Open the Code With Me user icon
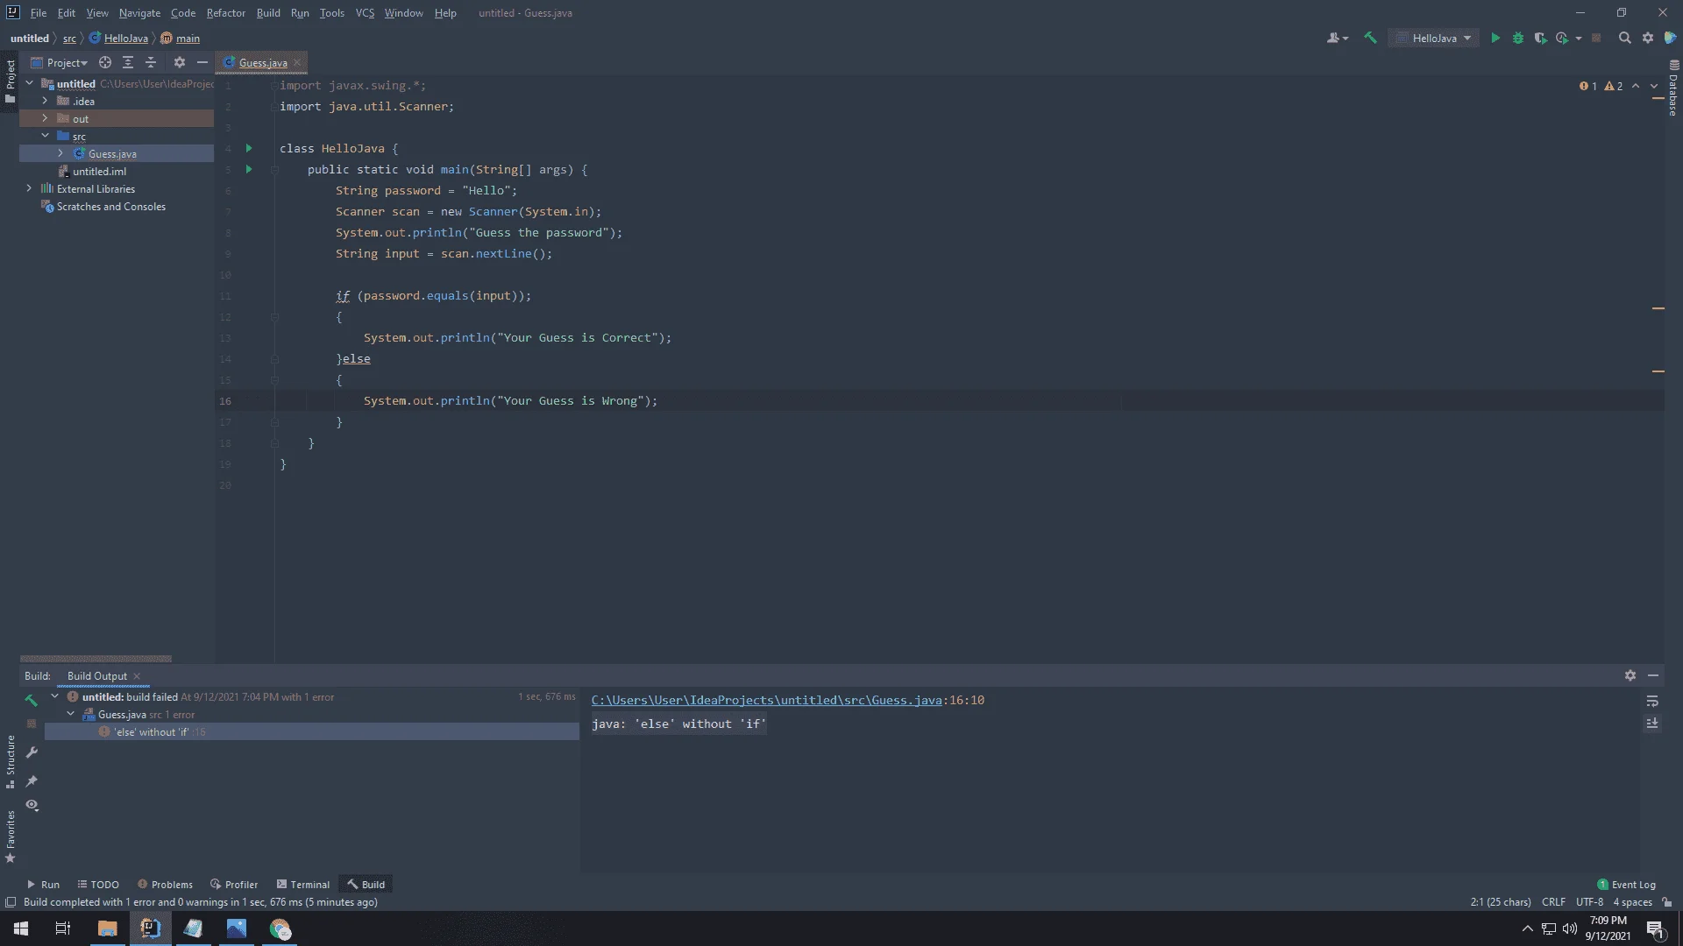1683x946 pixels. pos(1337,38)
